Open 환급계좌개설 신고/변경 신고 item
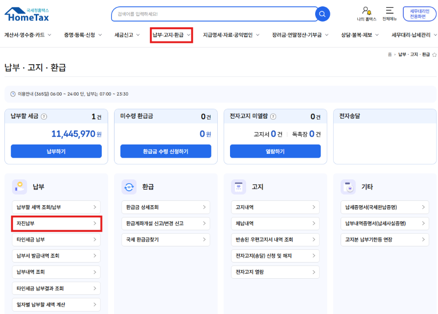Viewport: 438px width, 314px height. coord(165,223)
